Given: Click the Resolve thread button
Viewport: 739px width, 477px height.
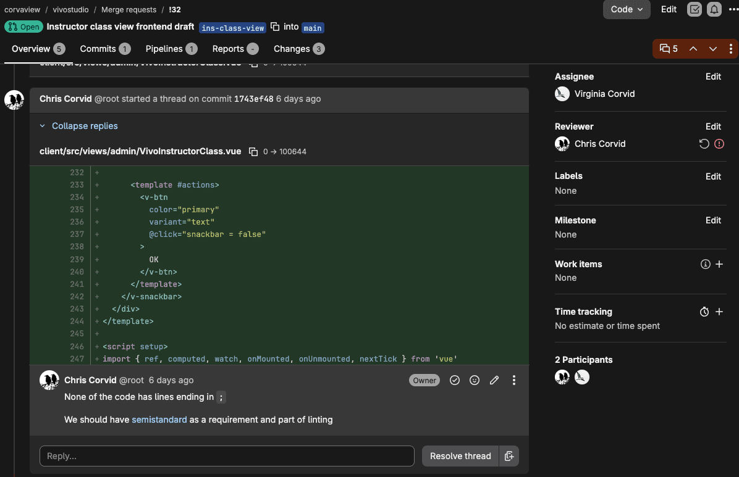Looking at the screenshot, I should click(x=460, y=456).
